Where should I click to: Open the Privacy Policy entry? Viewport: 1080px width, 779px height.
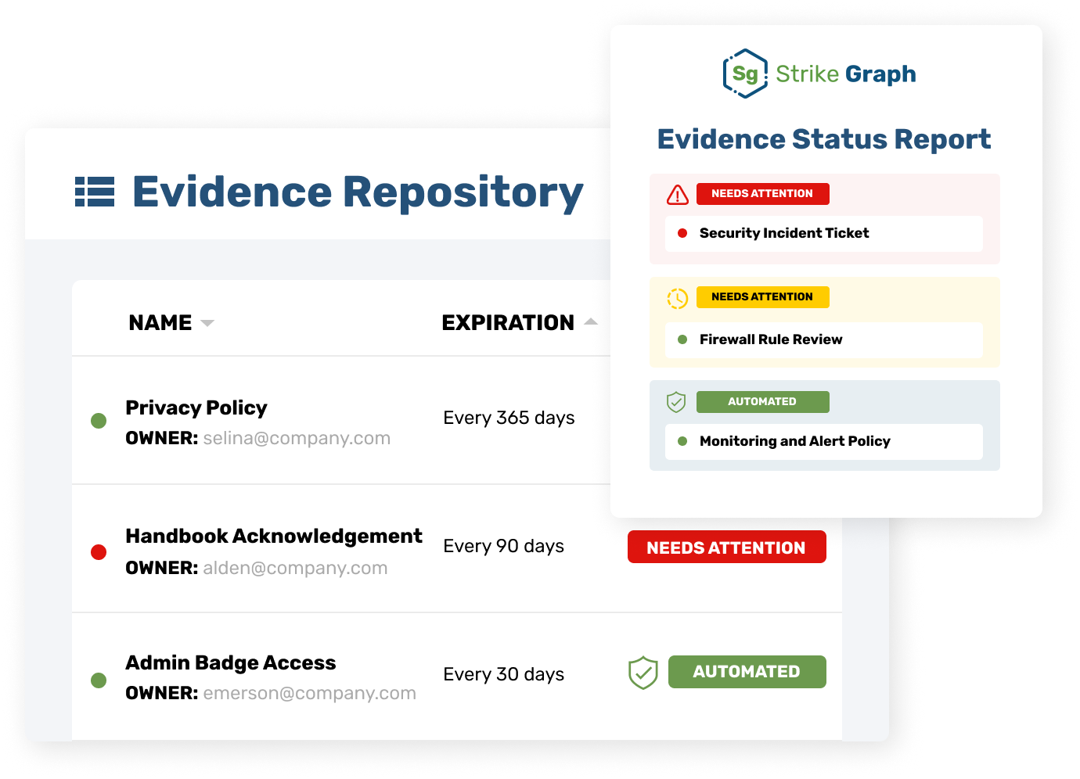[196, 407]
